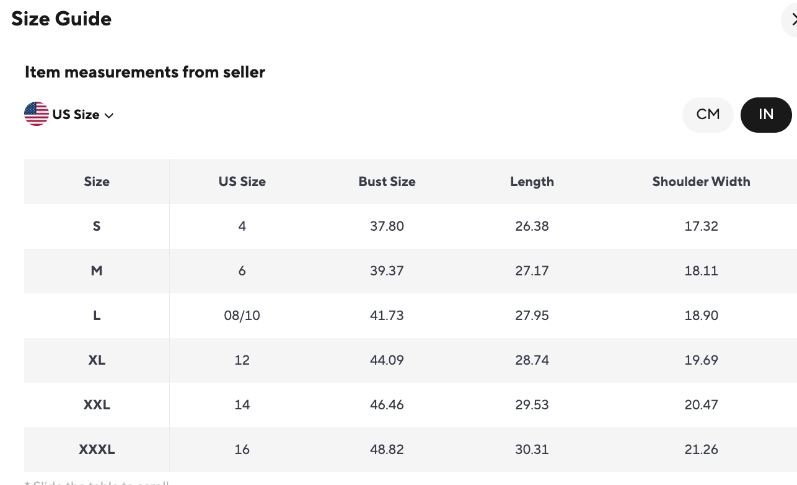
Task: Click the Shoulder Width column header
Action: [701, 182]
